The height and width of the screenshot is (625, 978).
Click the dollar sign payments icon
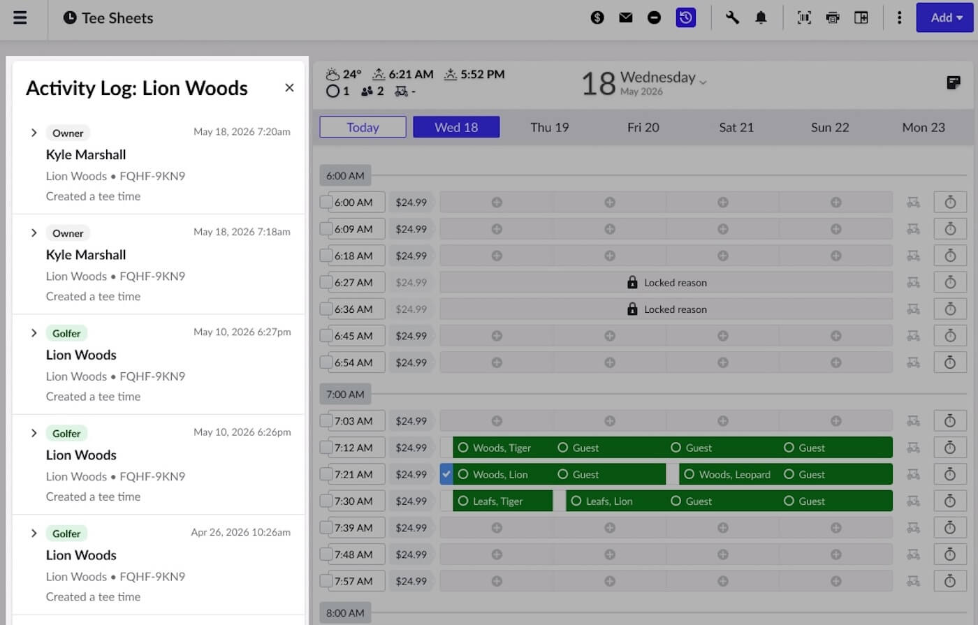coord(597,17)
